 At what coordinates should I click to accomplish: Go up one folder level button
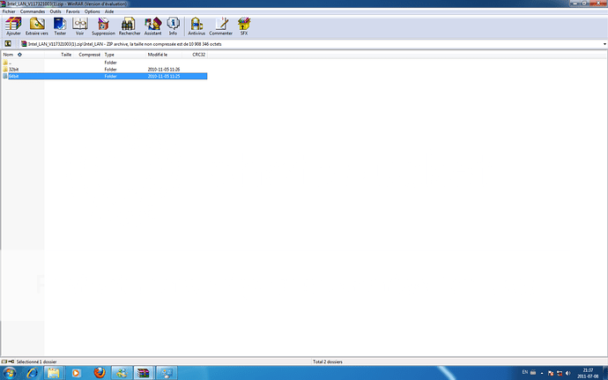click(8, 42)
